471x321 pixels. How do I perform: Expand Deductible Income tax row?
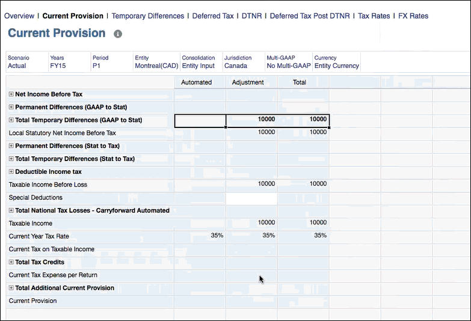pos(11,171)
